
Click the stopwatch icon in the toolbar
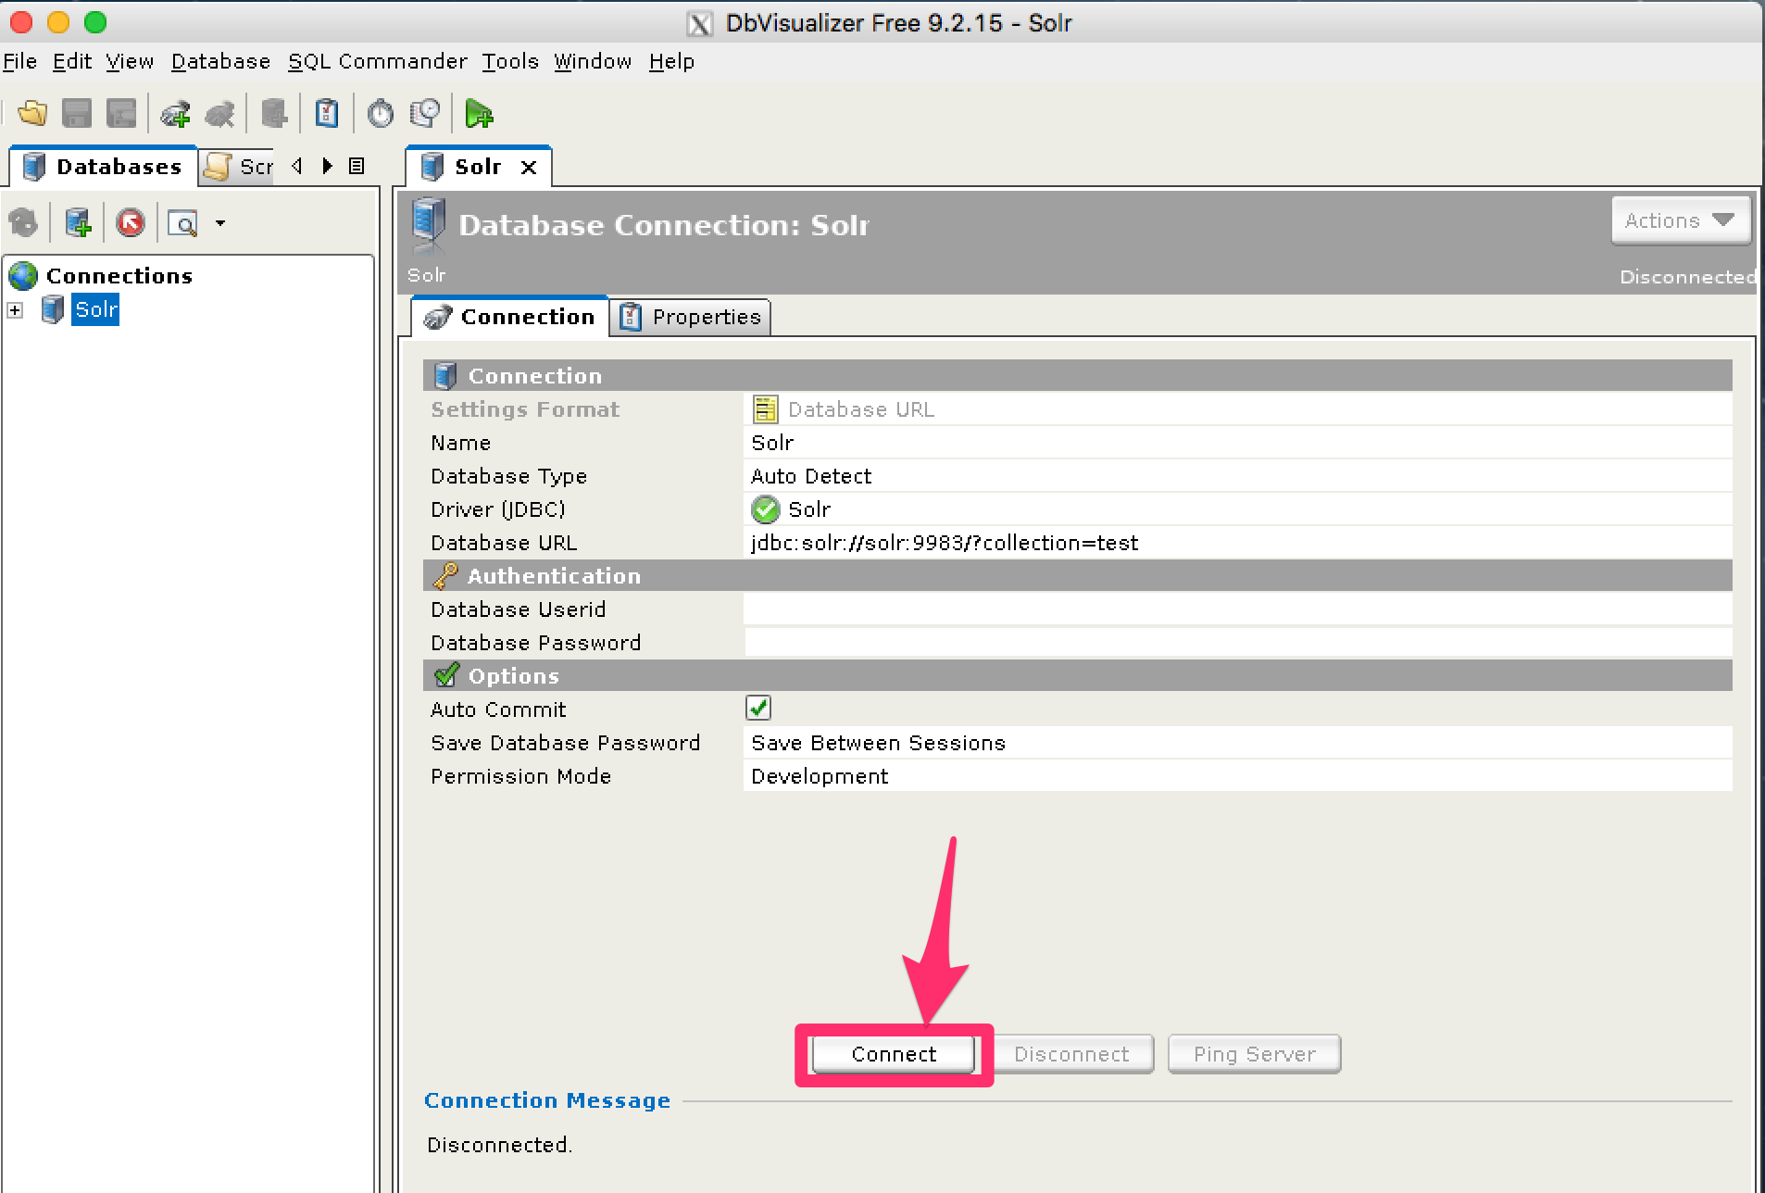(380, 114)
